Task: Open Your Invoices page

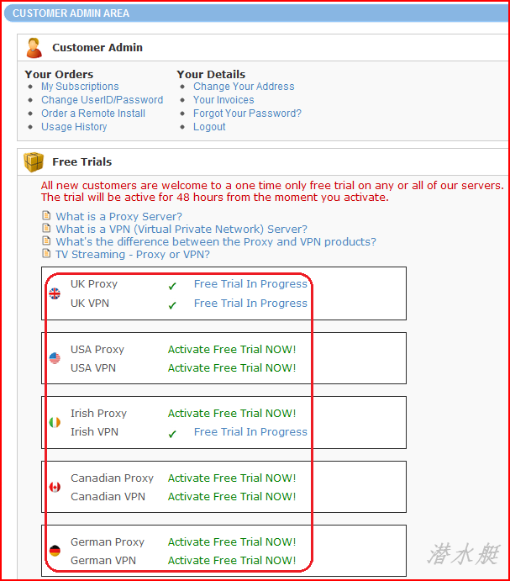Action: (x=223, y=100)
